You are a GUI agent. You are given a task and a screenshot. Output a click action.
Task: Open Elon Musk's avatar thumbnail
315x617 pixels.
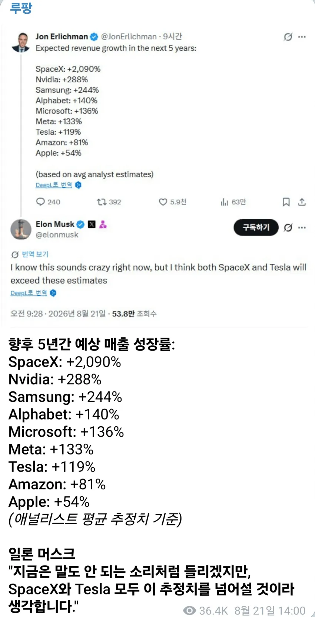[21, 229]
